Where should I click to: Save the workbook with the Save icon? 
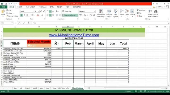coord(6,4)
